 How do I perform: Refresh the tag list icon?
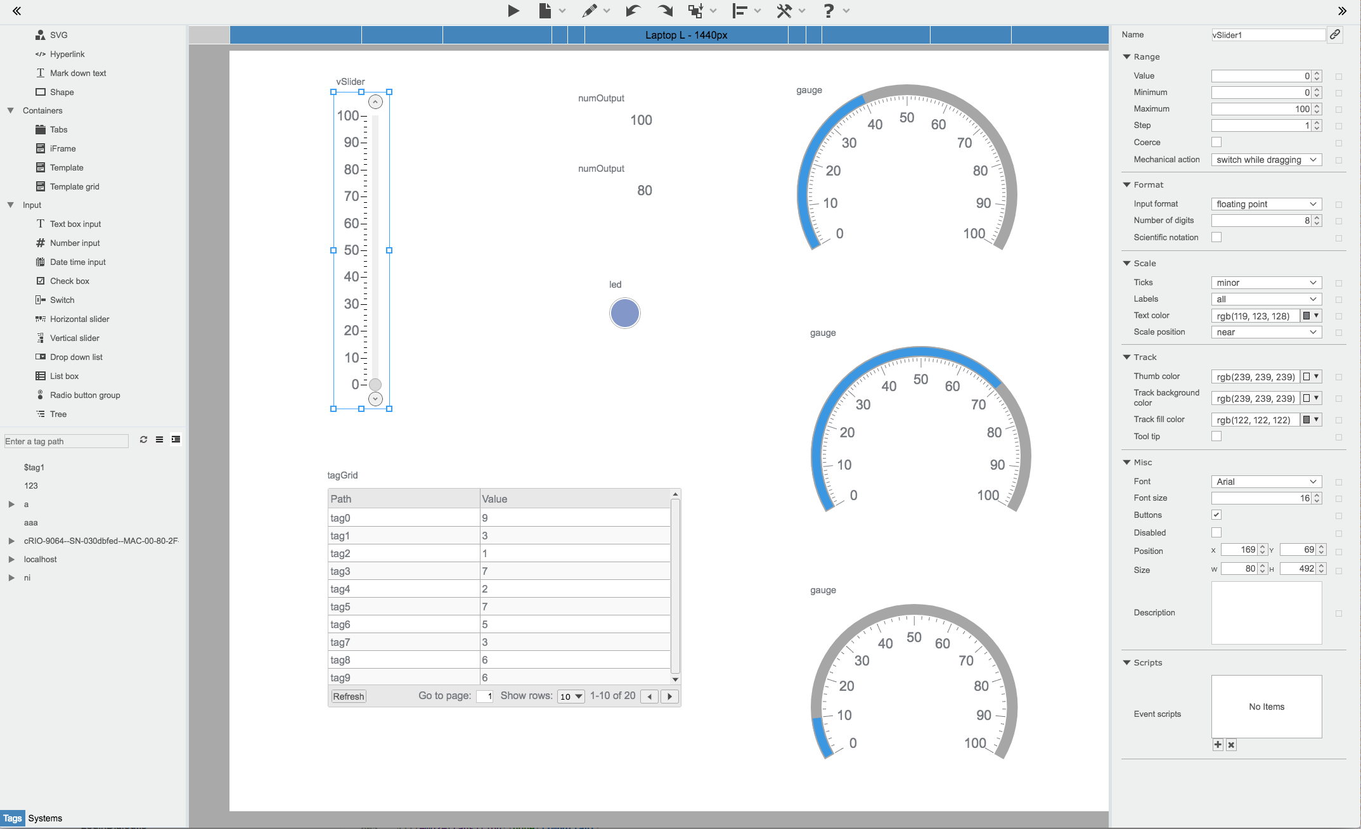[x=143, y=440]
